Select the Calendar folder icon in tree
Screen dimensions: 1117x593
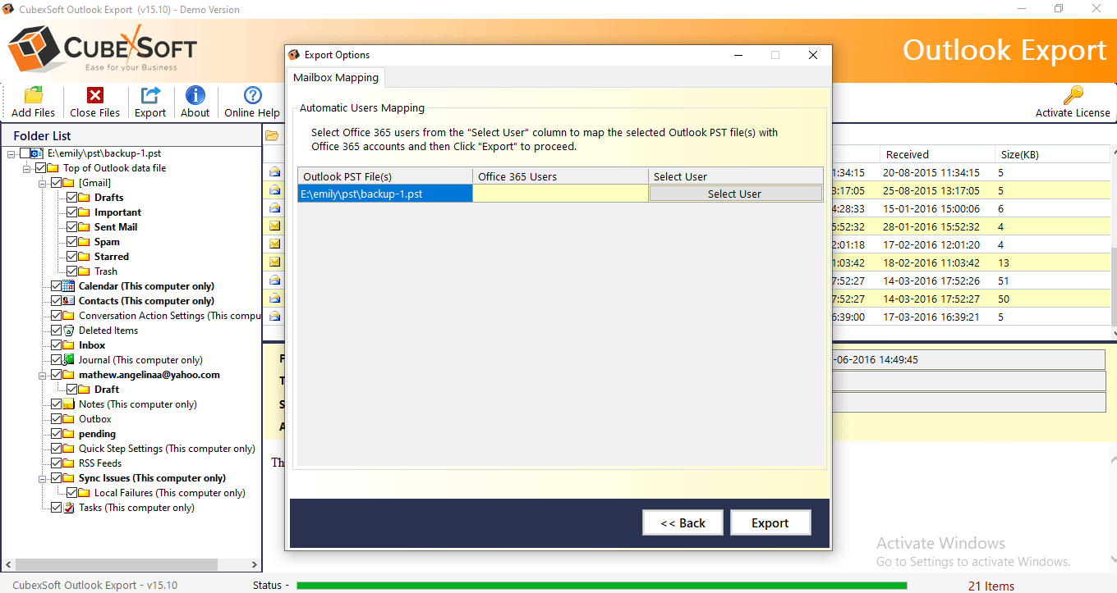(x=69, y=286)
